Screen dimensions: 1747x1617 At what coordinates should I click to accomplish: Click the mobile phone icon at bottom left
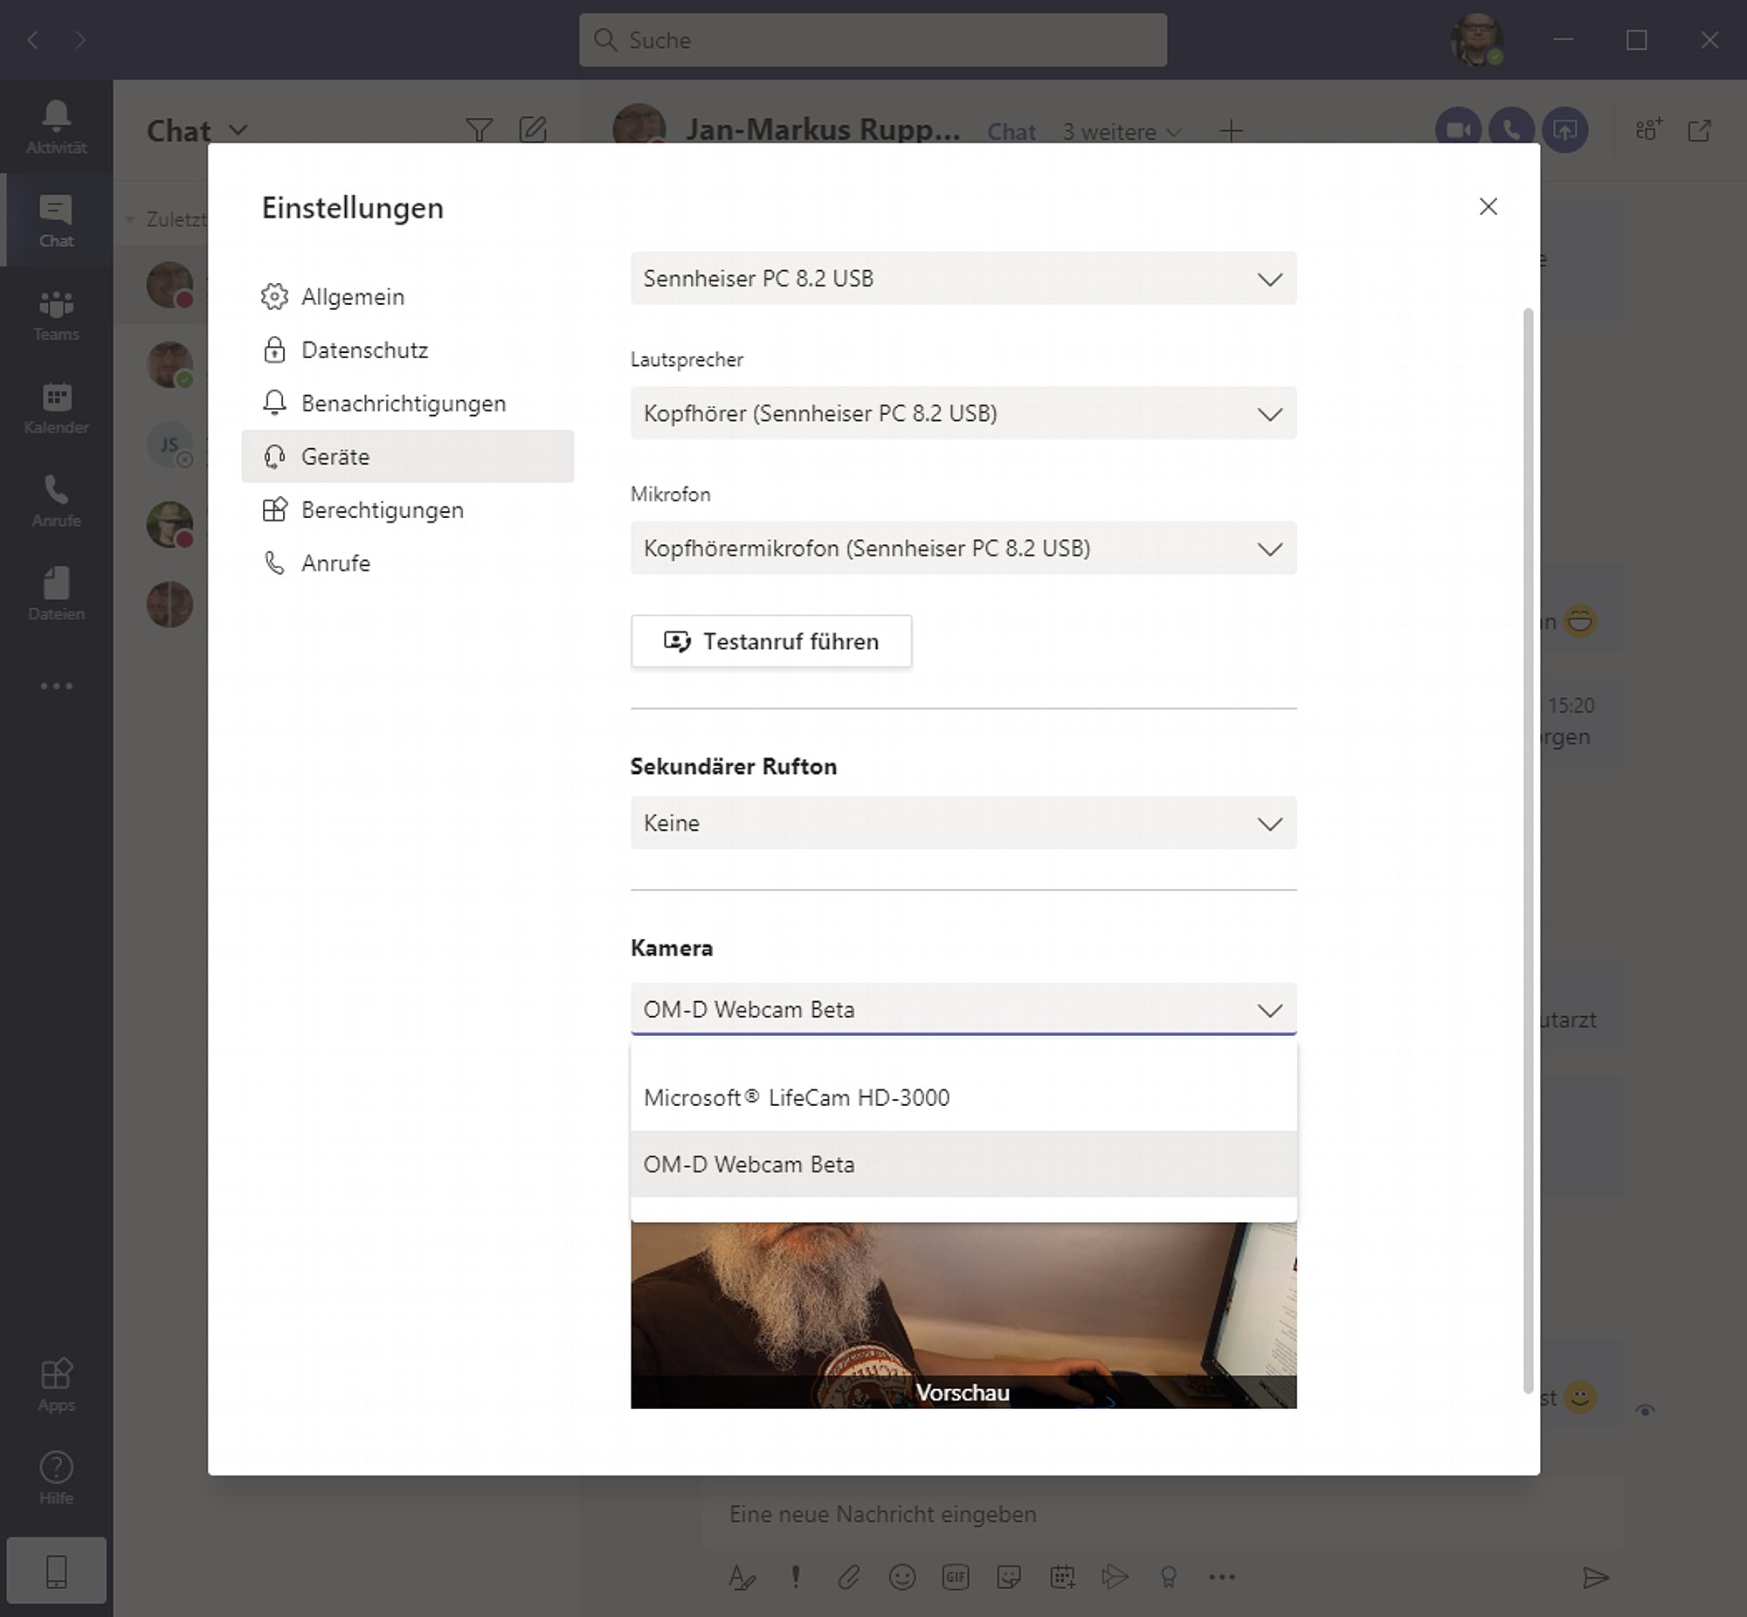point(56,1572)
